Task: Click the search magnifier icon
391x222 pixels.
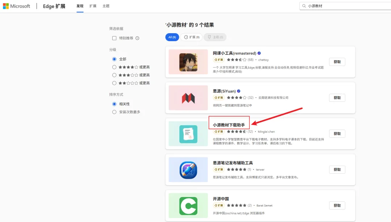Action: (x=304, y=6)
